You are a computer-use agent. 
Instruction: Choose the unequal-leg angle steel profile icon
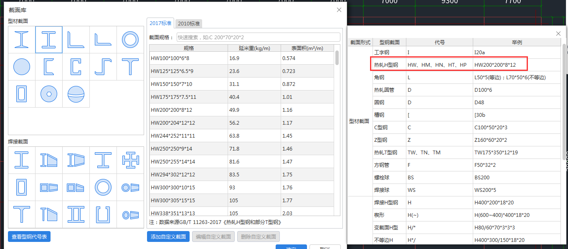click(x=103, y=40)
